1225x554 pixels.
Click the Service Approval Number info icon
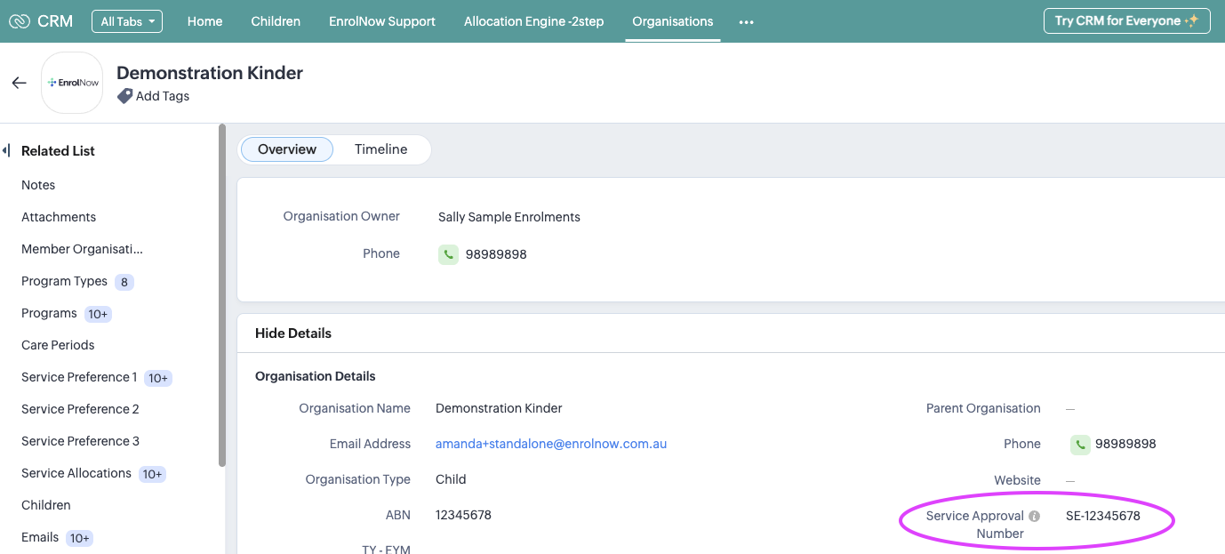click(x=1034, y=516)
